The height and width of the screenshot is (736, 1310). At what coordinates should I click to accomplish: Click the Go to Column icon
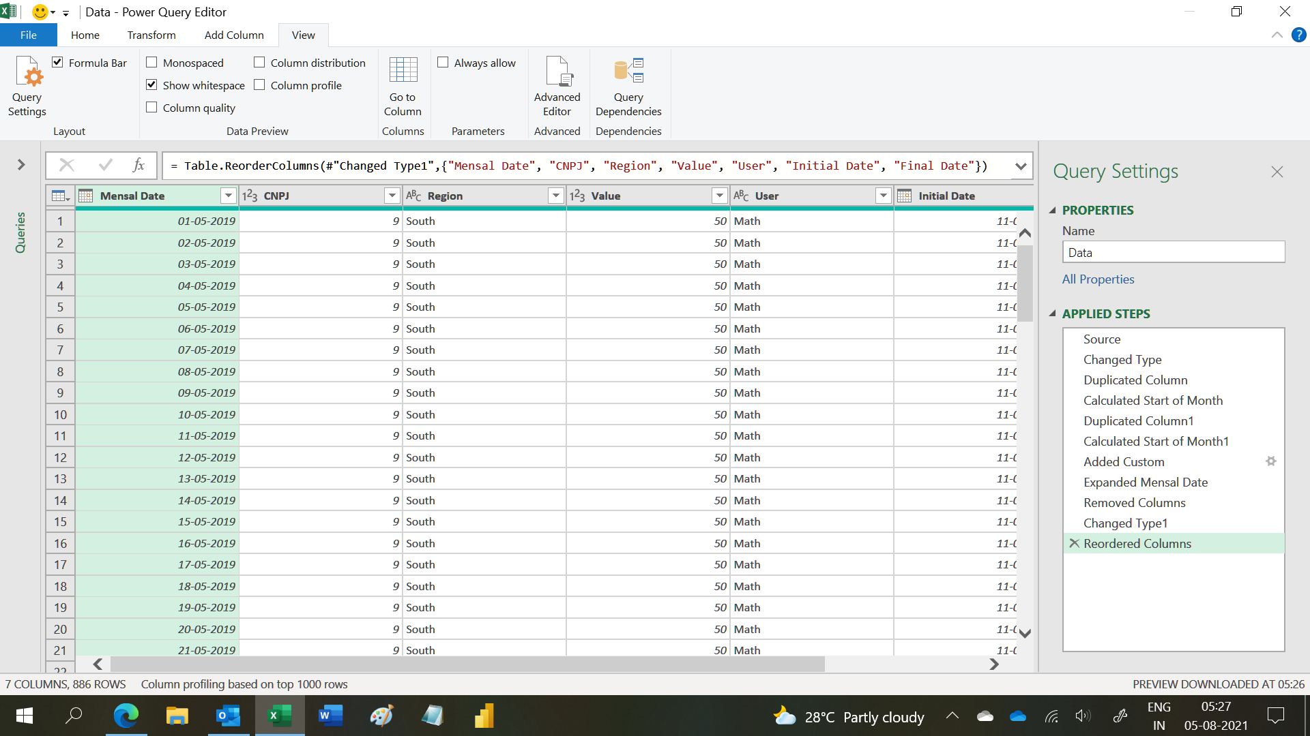(403, 87)
